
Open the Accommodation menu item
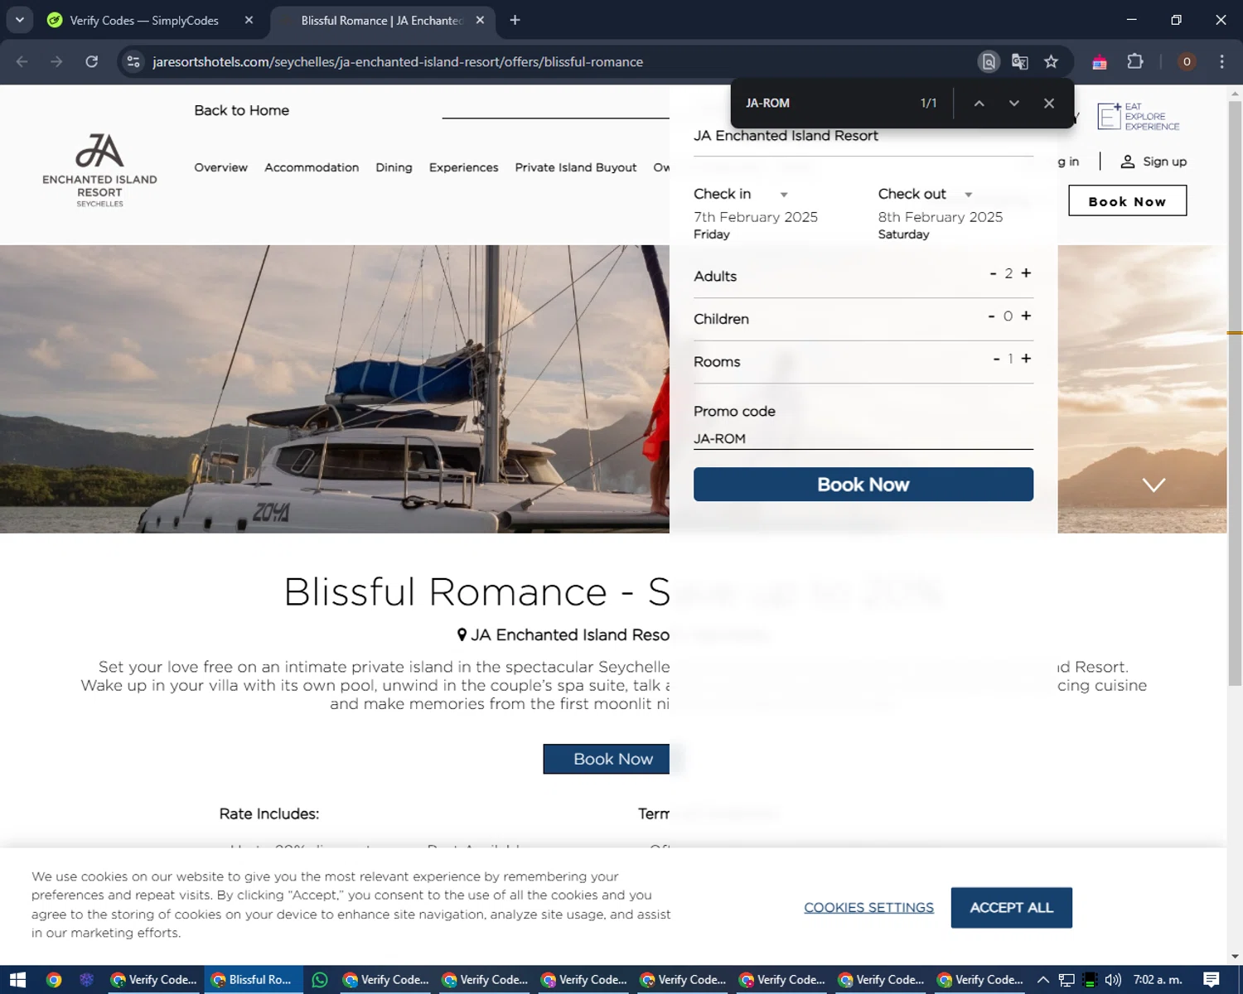312,167
